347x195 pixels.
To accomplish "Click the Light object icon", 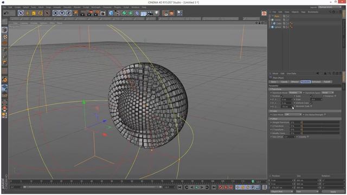I will pyautogui.click(x=157, y=13).
